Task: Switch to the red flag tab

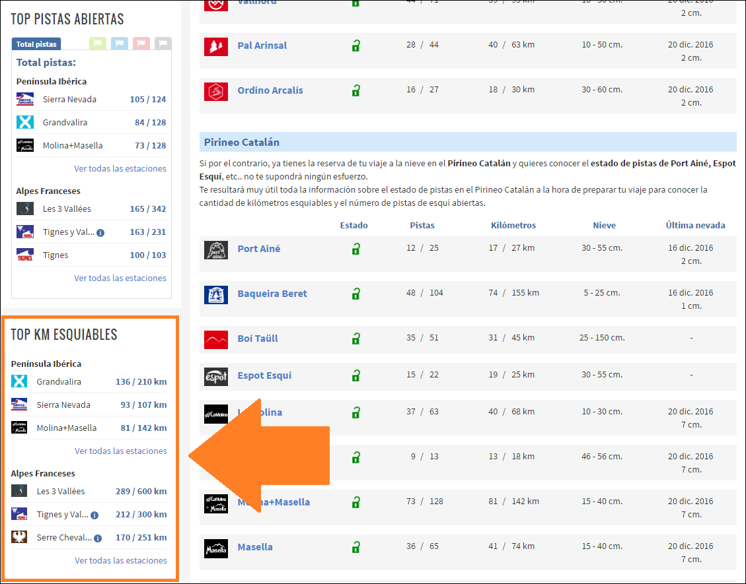Action: 141,44
